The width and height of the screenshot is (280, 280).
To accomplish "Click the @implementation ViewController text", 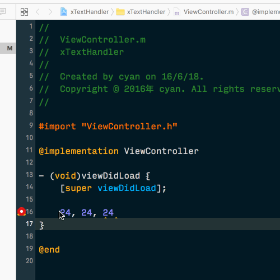I will (x=119, y=151).
